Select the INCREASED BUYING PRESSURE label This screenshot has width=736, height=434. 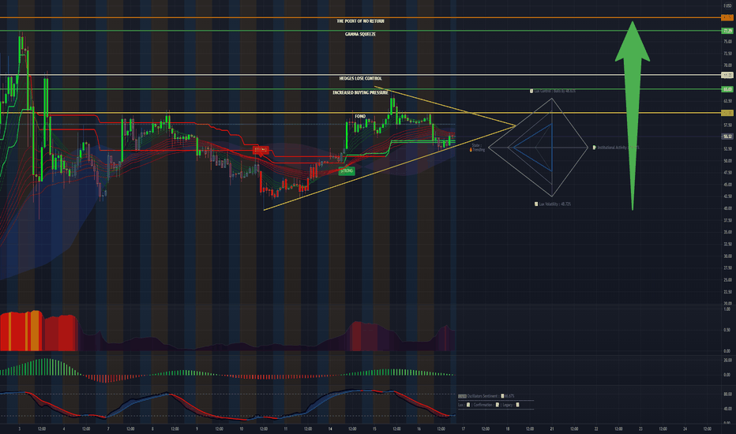click(360, 92)
